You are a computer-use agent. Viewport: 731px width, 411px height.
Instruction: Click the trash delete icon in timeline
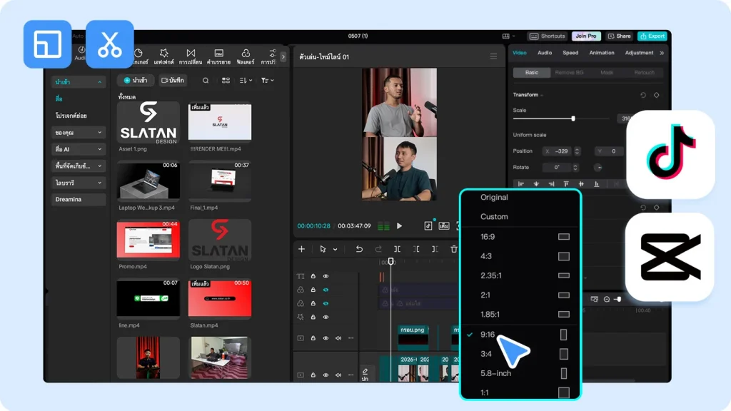click(453, 249)
